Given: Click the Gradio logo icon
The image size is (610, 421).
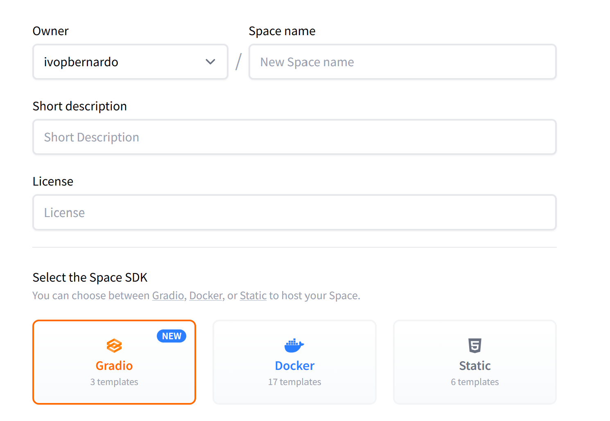Looking at the screenshot, I should pos(114,345).
